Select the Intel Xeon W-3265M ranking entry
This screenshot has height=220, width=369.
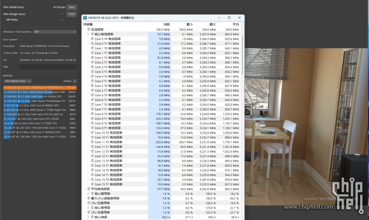pos(40,96)
